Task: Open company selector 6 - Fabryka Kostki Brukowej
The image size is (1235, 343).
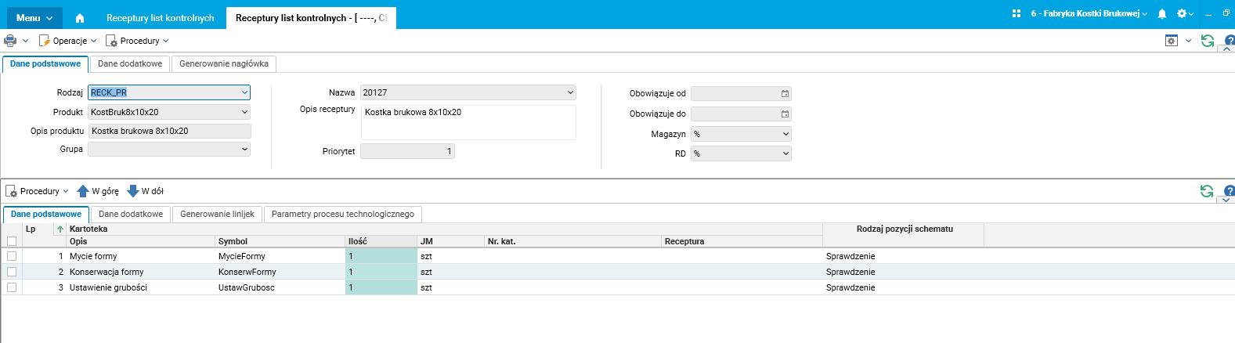Action: [x=1089, y=13]
